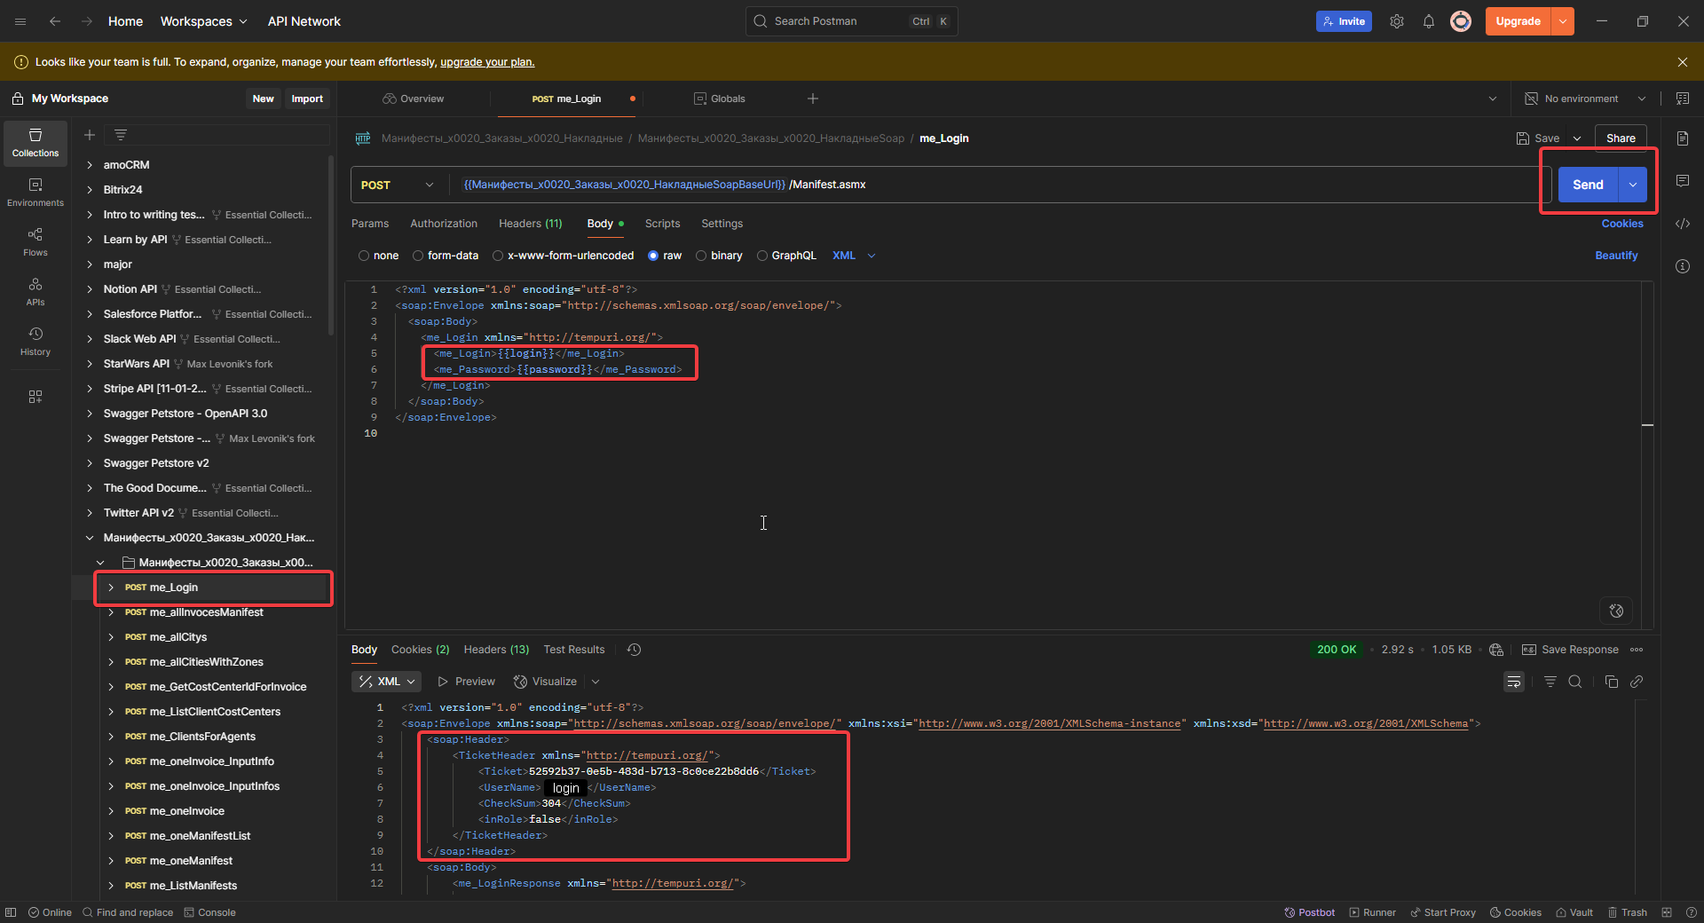
Task: Switch to the Headers (11) tab
Action: click(530, 224)
